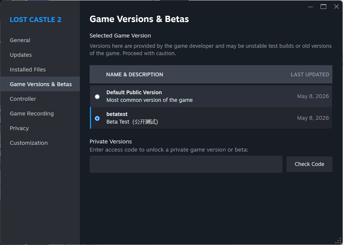Click the window resize grip icon
This screenshot has width=343, height=245.
coord(338,240)
